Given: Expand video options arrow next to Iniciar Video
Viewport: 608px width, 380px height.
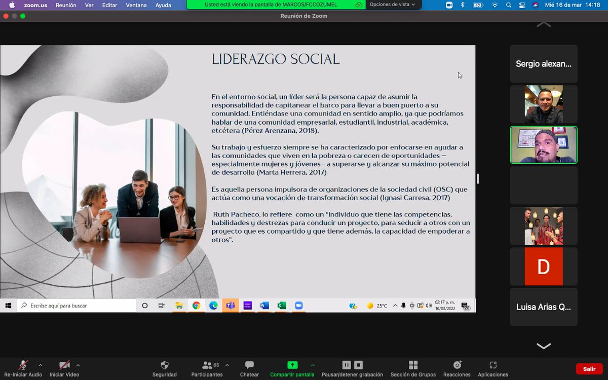Looking at the screenshot, I should click(78, 365).
